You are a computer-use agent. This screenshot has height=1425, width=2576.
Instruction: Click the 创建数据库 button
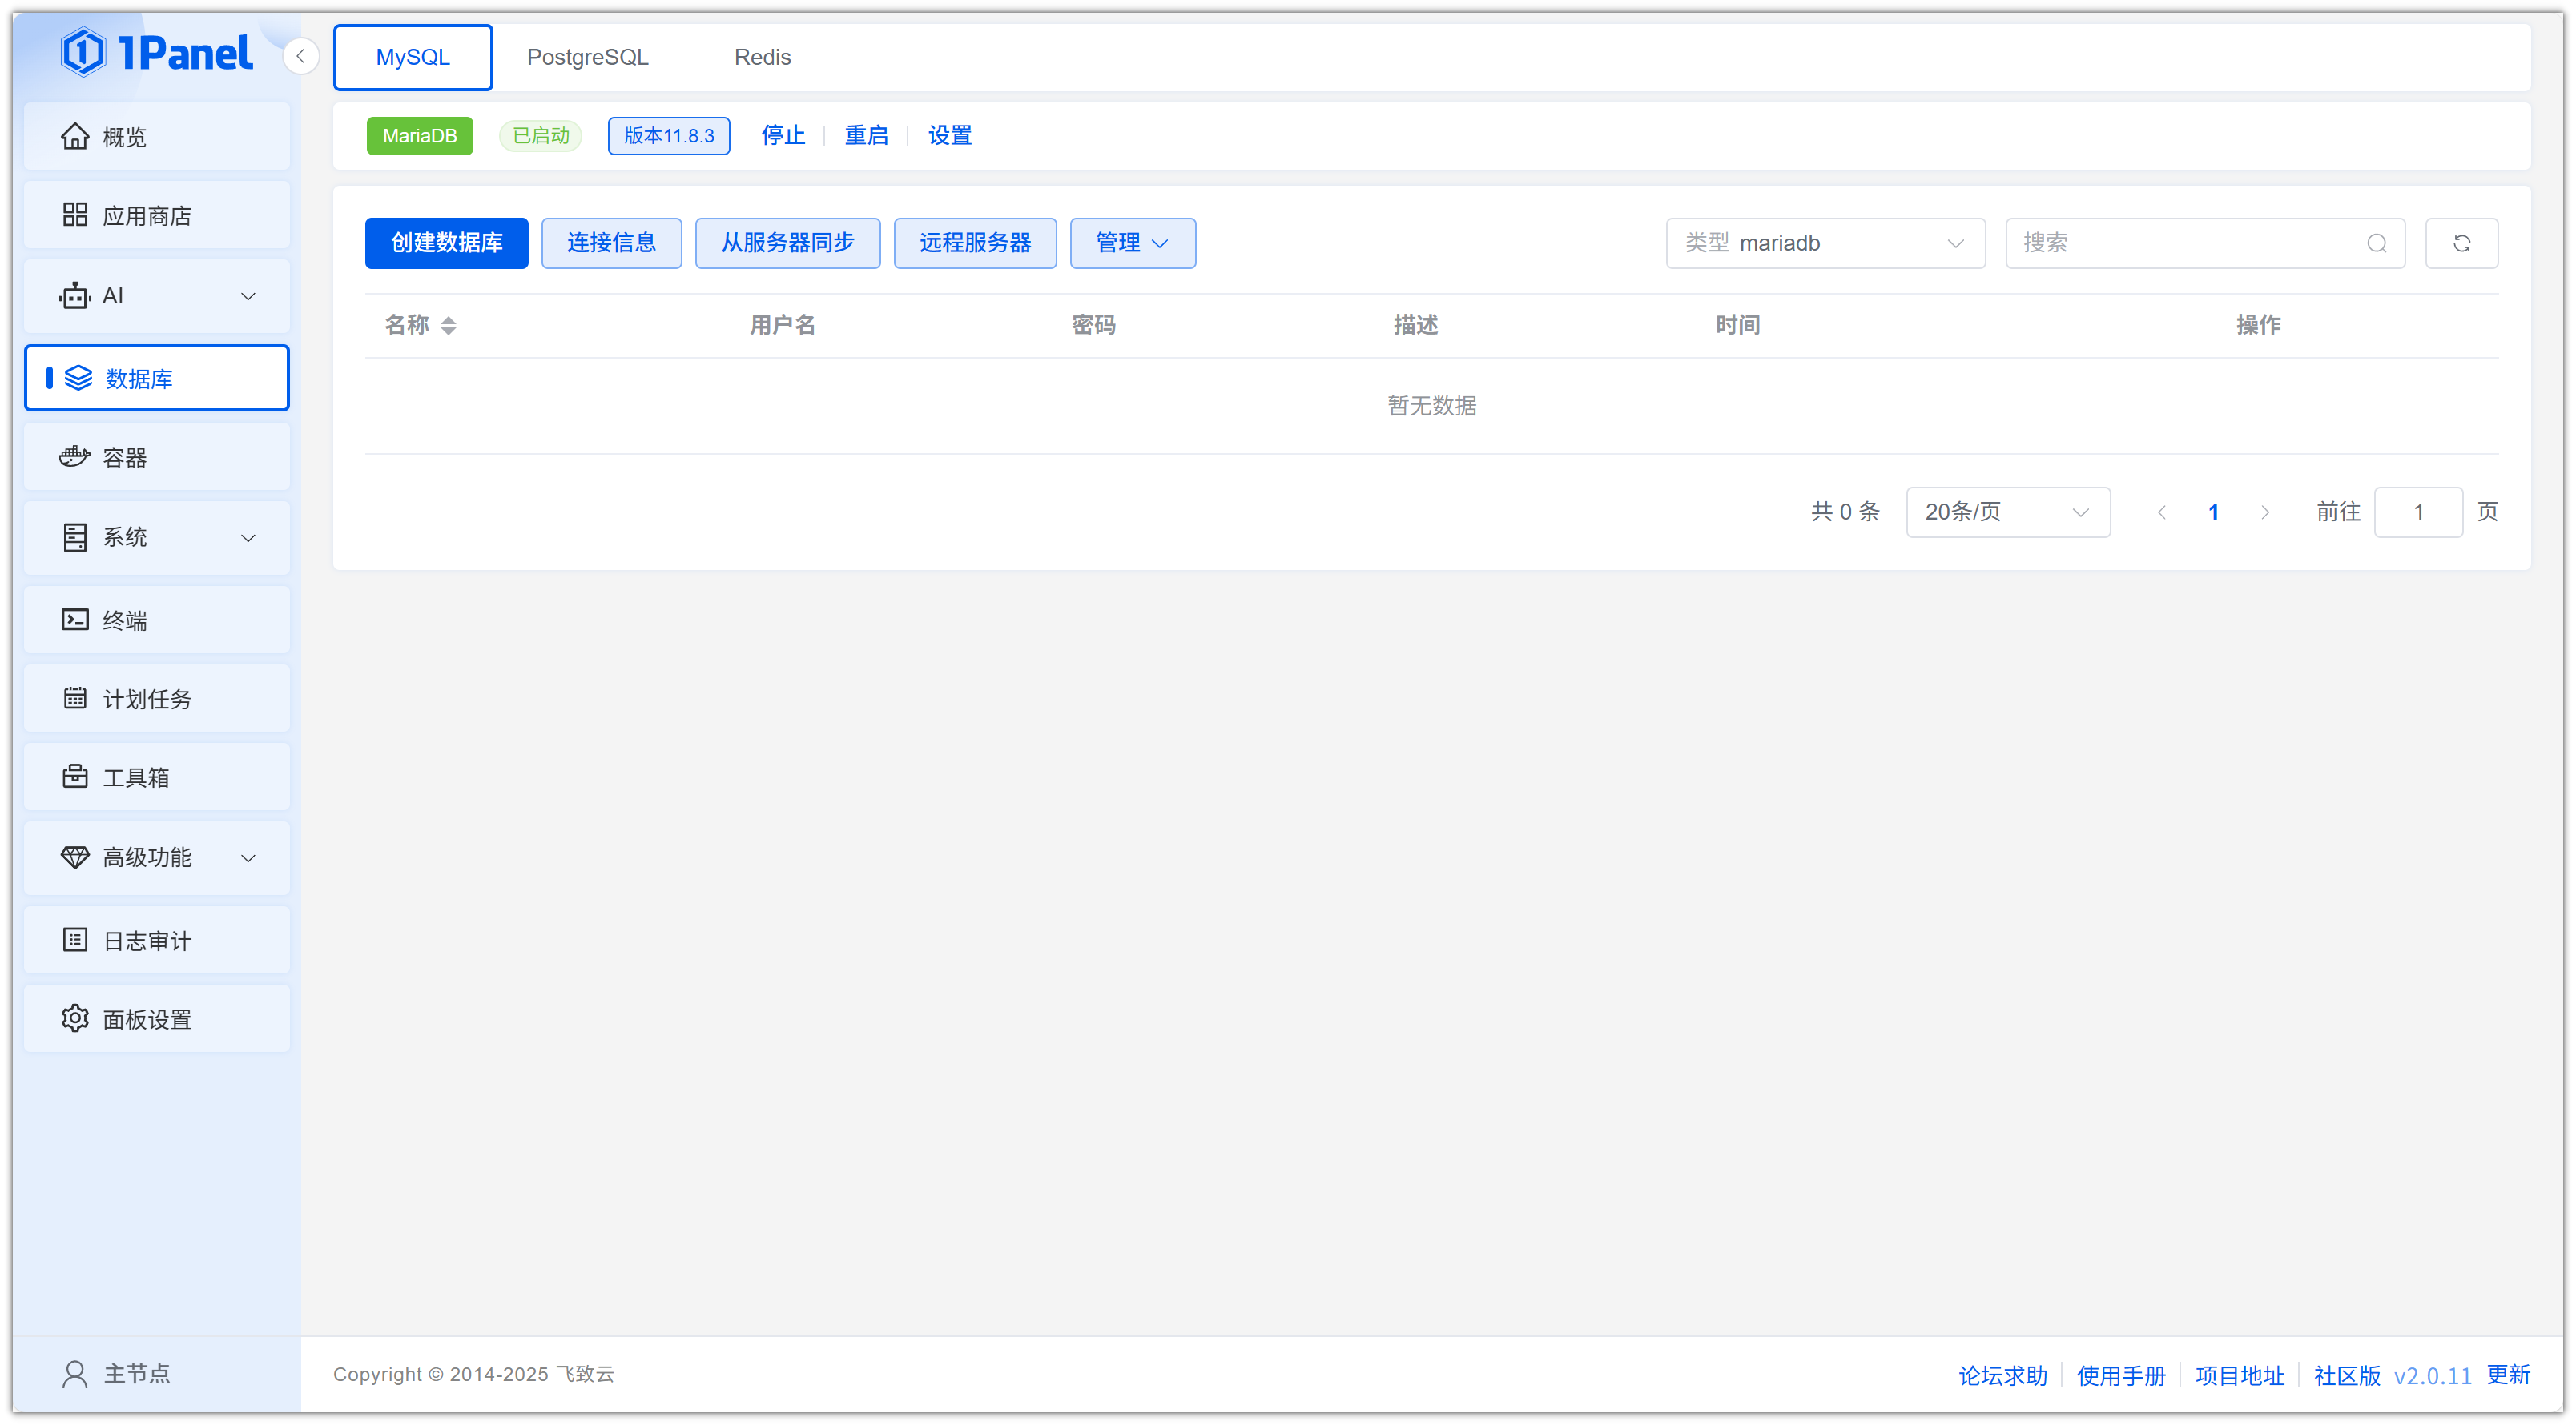click(x=446, y=243)
